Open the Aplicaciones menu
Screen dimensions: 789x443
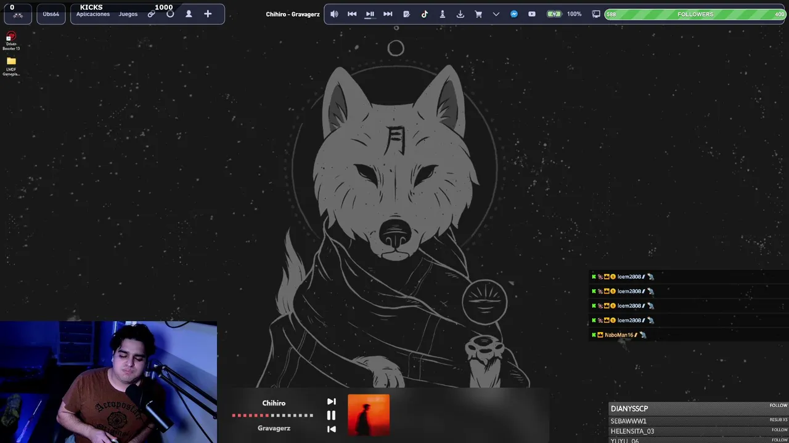click(93, 14)
